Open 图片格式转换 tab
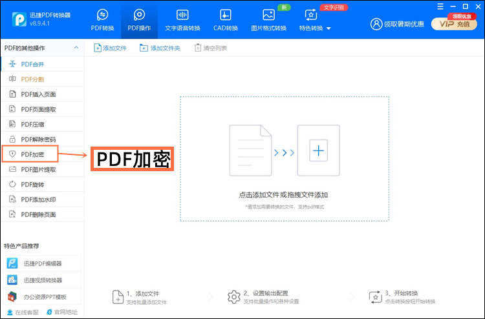 point(268,20)
